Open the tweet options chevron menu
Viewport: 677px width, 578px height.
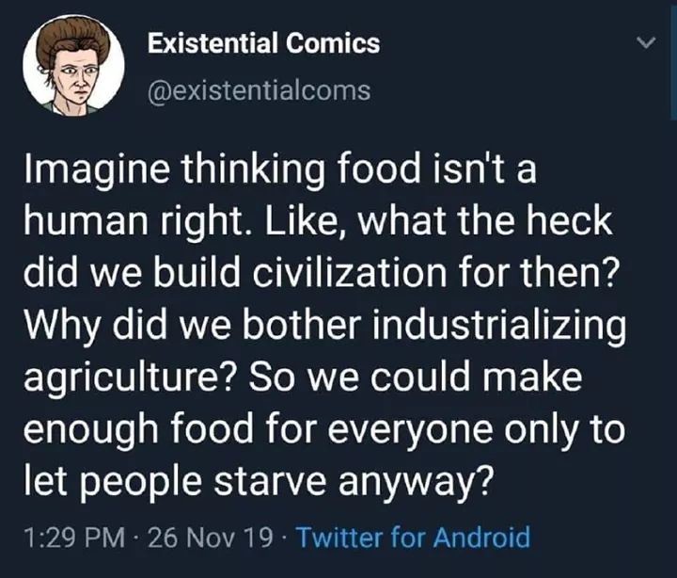(x=644, y=44)
